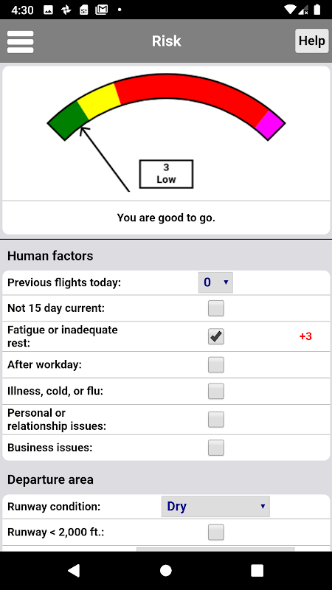332x590 pixels.
Task: Tap the Gmail notification icon in status bar
Action: (x=102, y=10)
